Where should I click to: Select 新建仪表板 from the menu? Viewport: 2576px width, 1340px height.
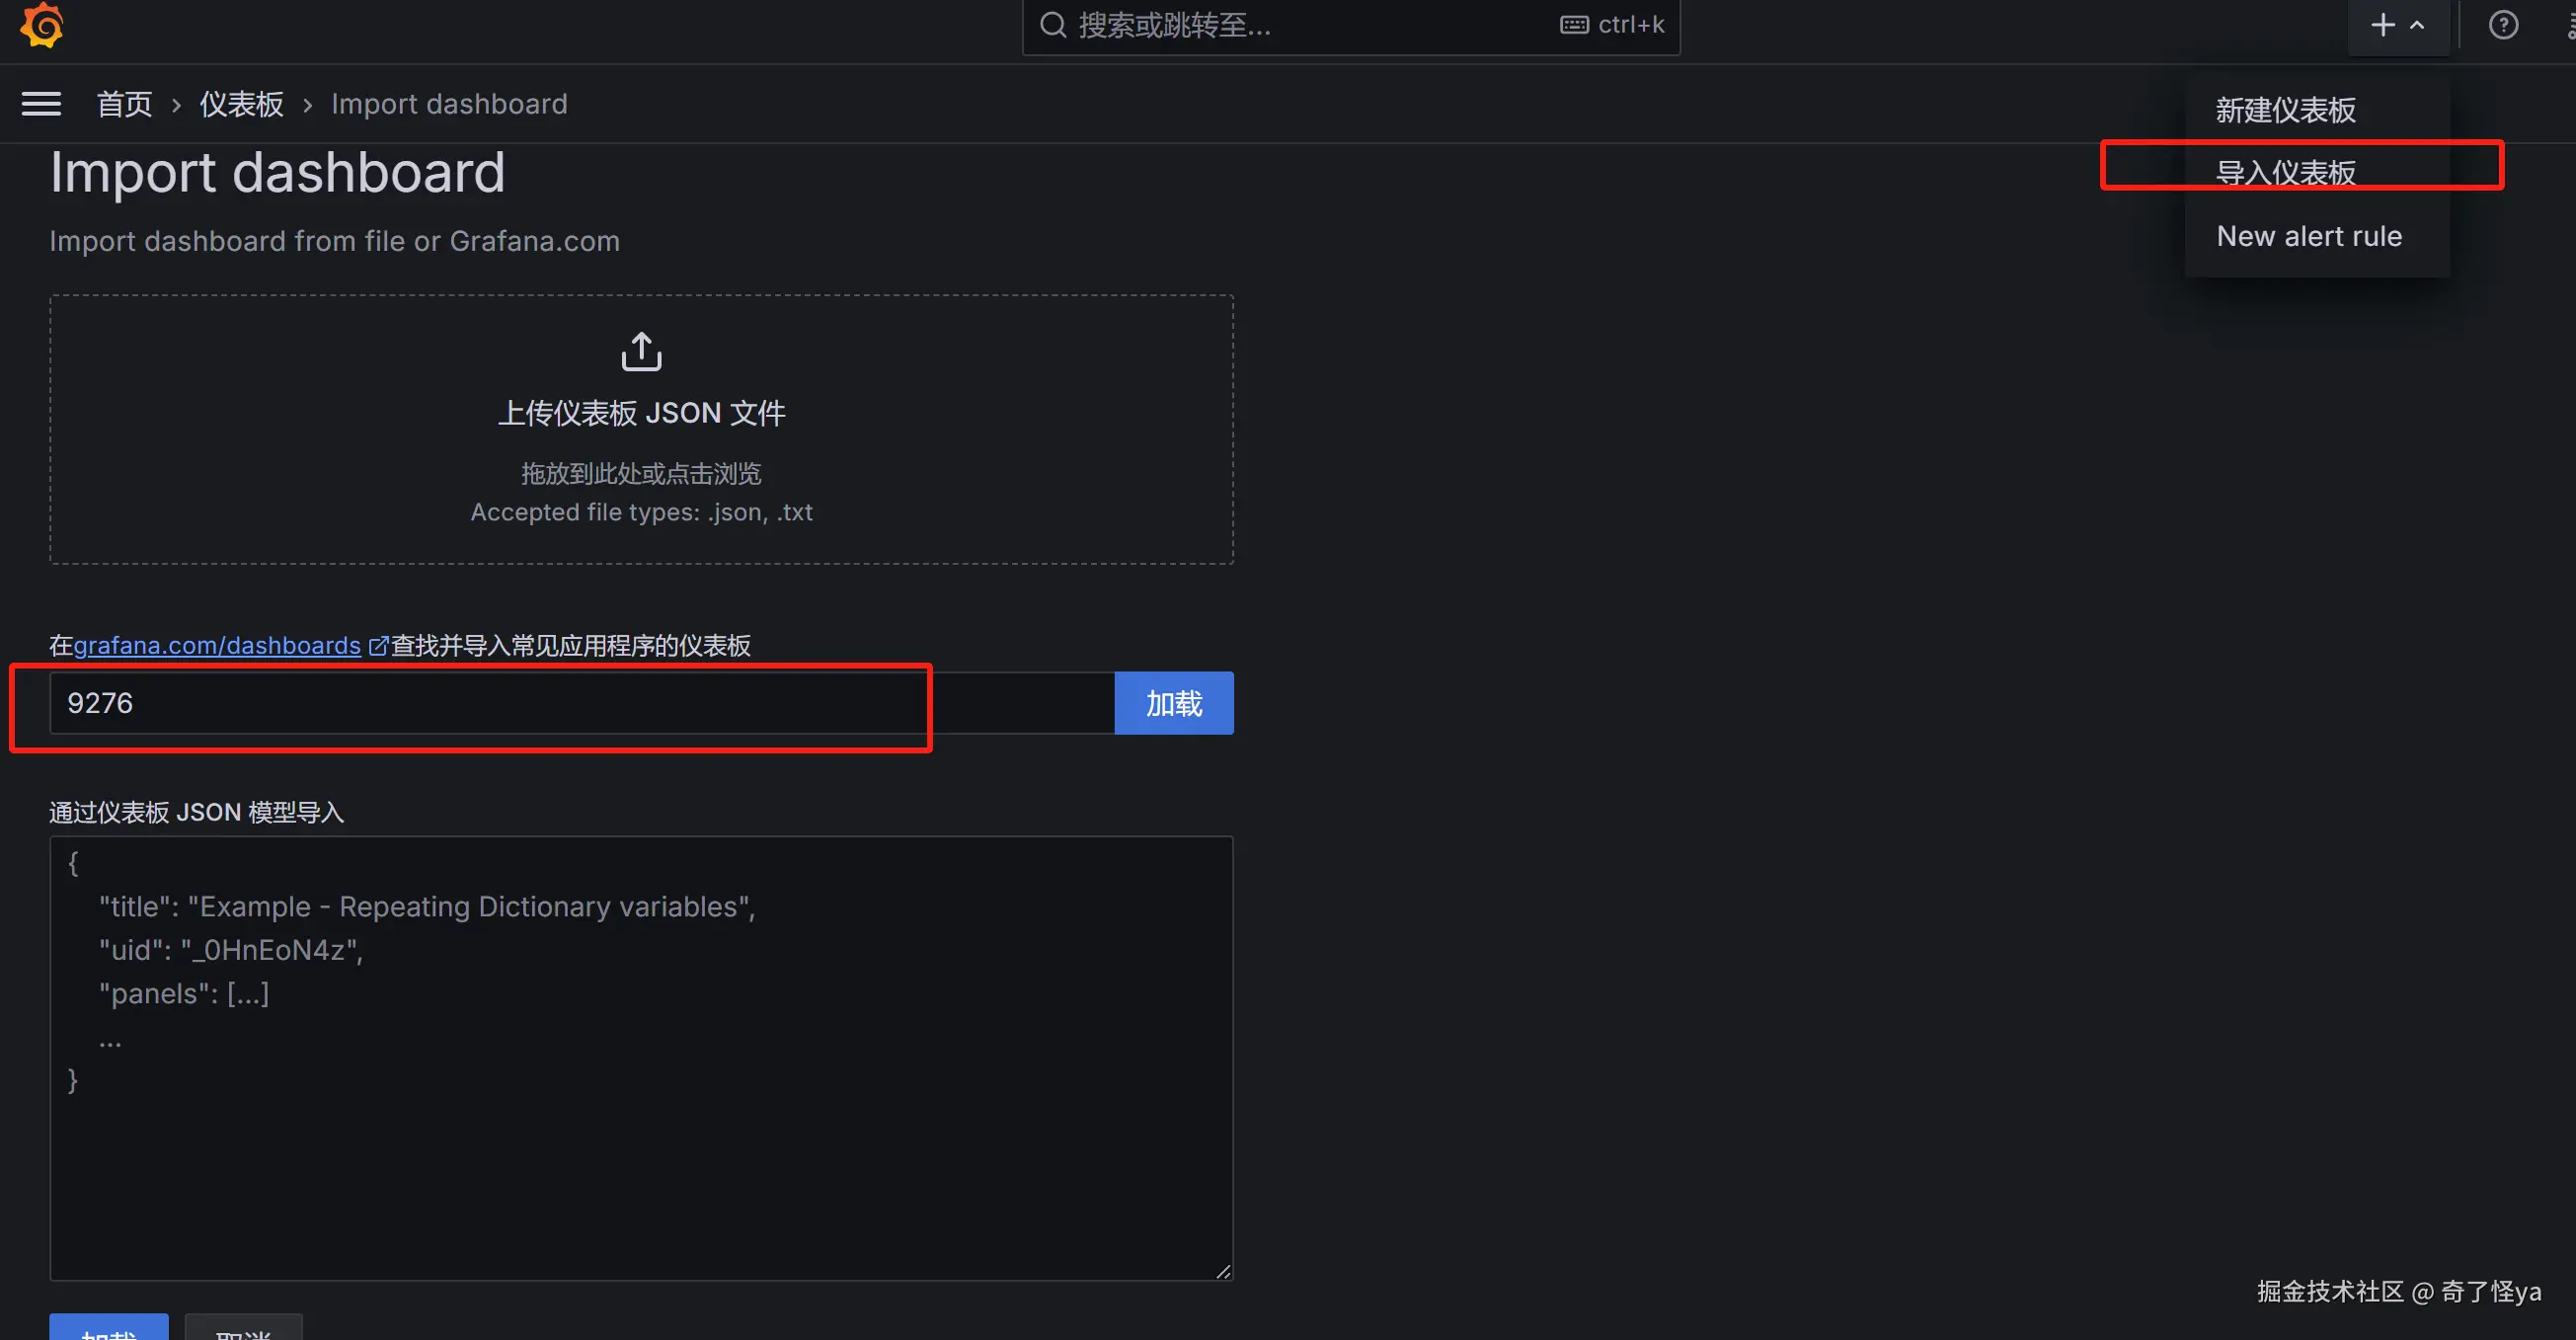pos(2285,110)
